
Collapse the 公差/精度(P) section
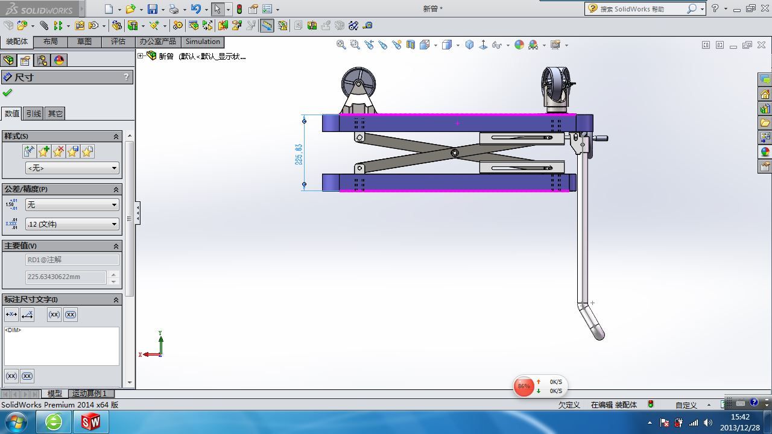point(116,189)
